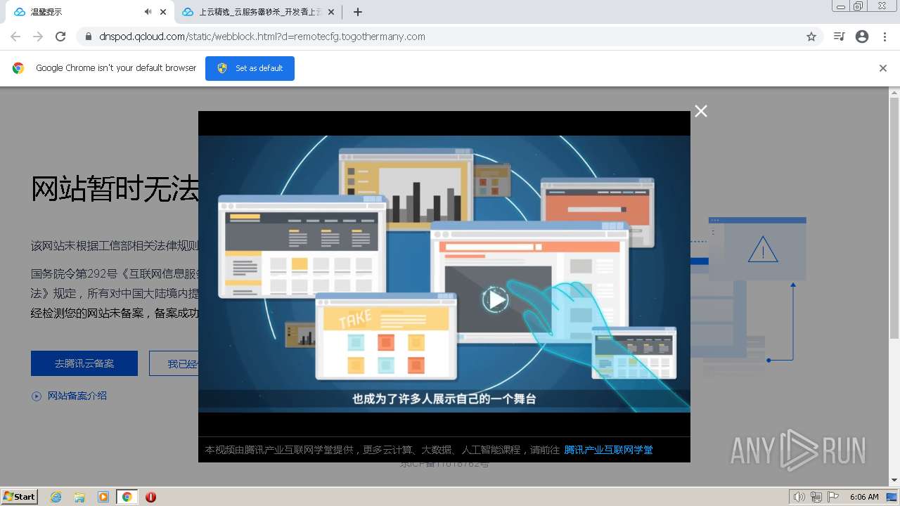Viewport: 900px width, 506px height.
Task: Select the Chrome taskbar icon
Action: [127, 497]
